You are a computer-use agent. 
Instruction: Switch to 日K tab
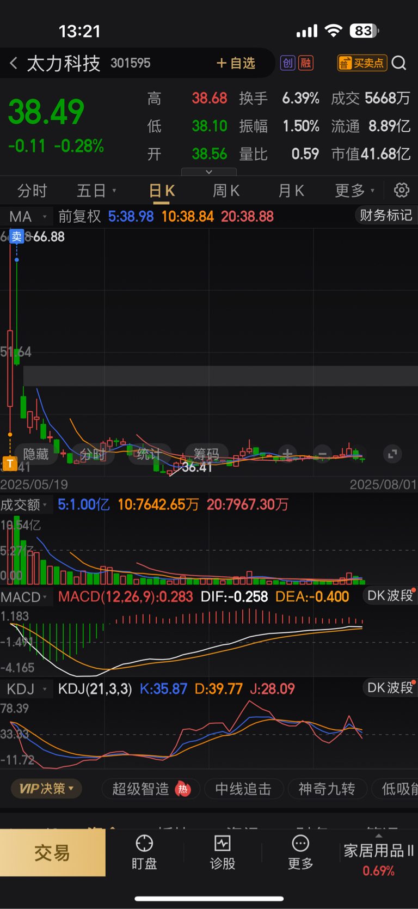(x=161, y=191)
